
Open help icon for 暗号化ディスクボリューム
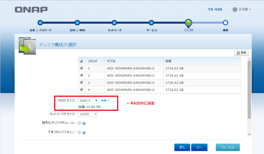pos(84,123)
